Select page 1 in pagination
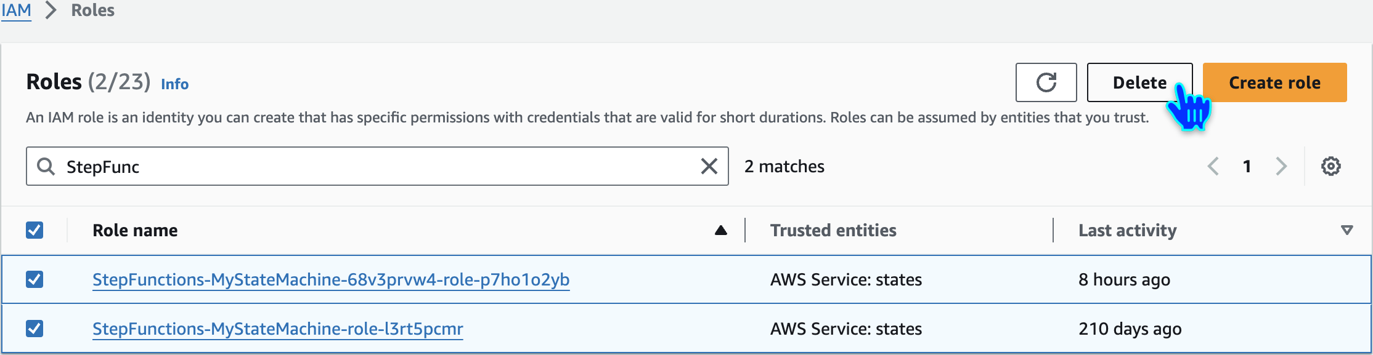 click(x=1247, y=166)
